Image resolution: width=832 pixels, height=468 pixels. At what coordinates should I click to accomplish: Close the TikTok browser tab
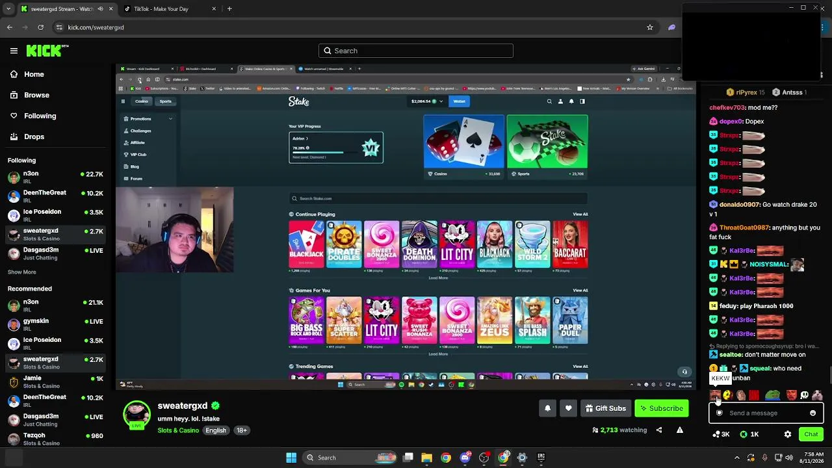(x=213, y=9)
